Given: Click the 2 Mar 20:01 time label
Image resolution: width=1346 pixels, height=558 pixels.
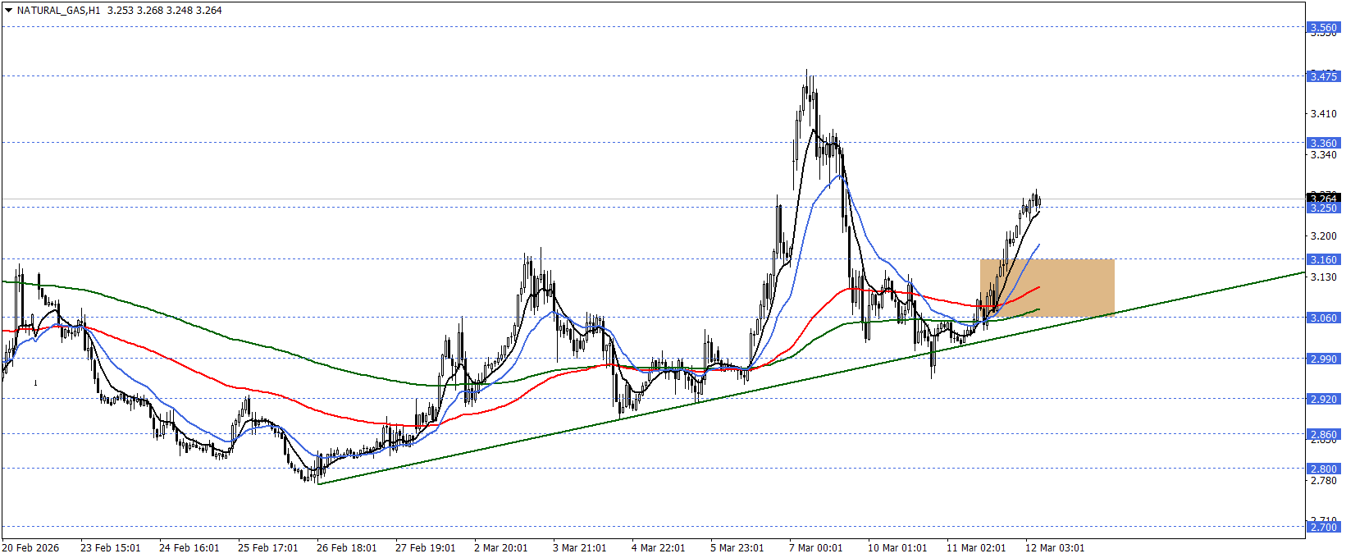Looking at the screenshot, I should [x=501, y=548].
